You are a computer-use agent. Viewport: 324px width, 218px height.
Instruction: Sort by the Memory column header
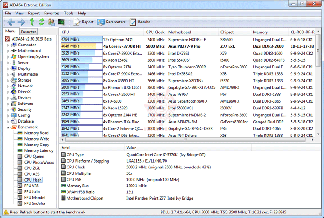270,32
